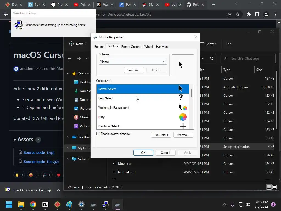Click File Explorer forward arrow
This screenshot has width=281, height=211.
click(79, 59)
